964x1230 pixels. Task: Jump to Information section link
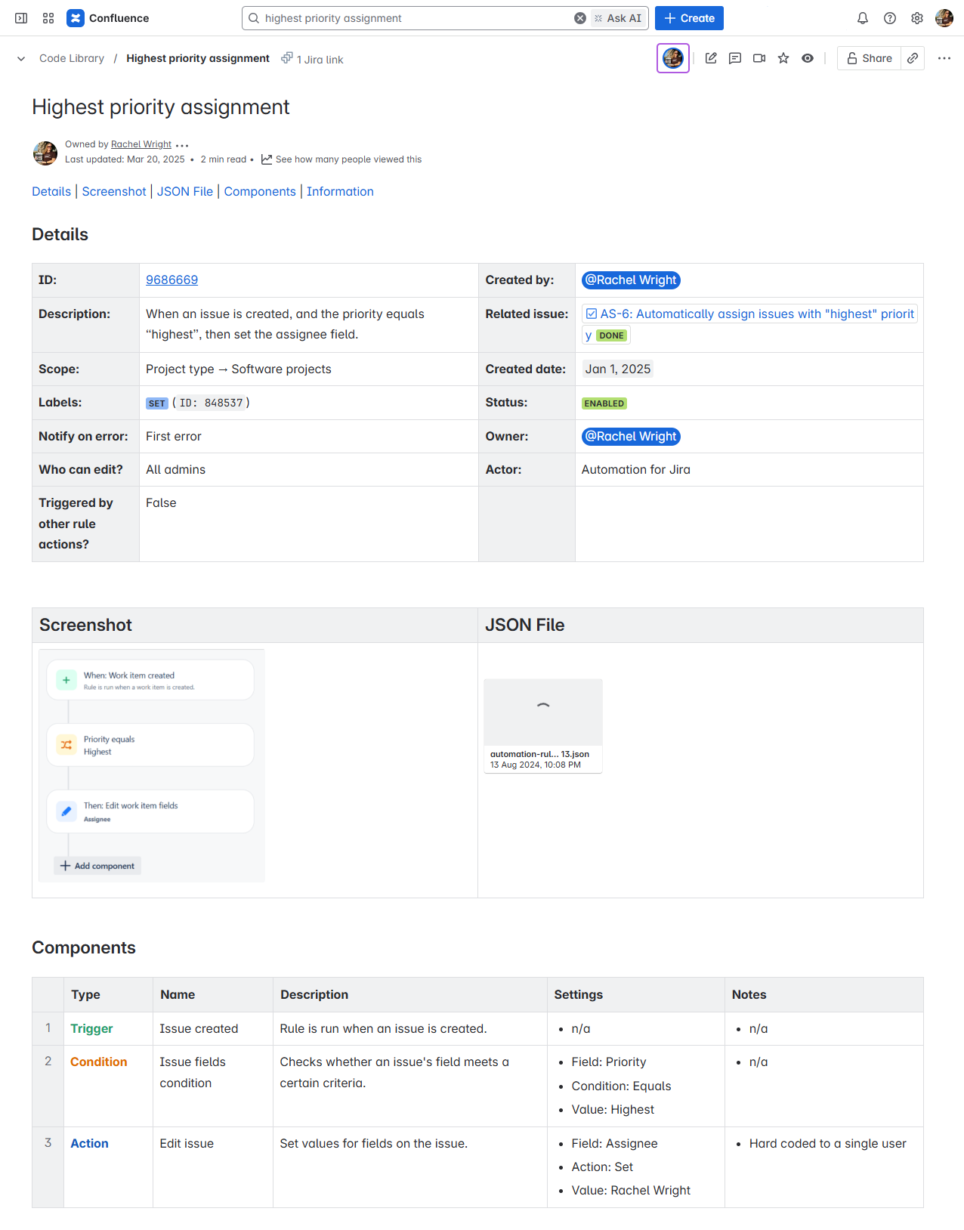340,192
